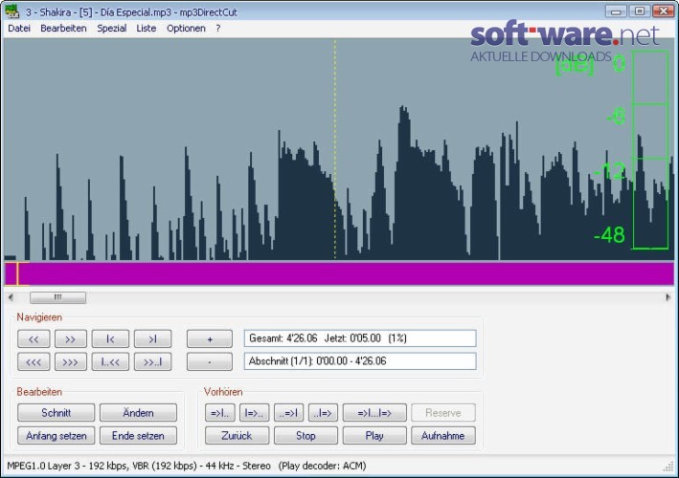Click the >> forward navigation button
This screenshot has height=478, width=679.
coord(71,338)
